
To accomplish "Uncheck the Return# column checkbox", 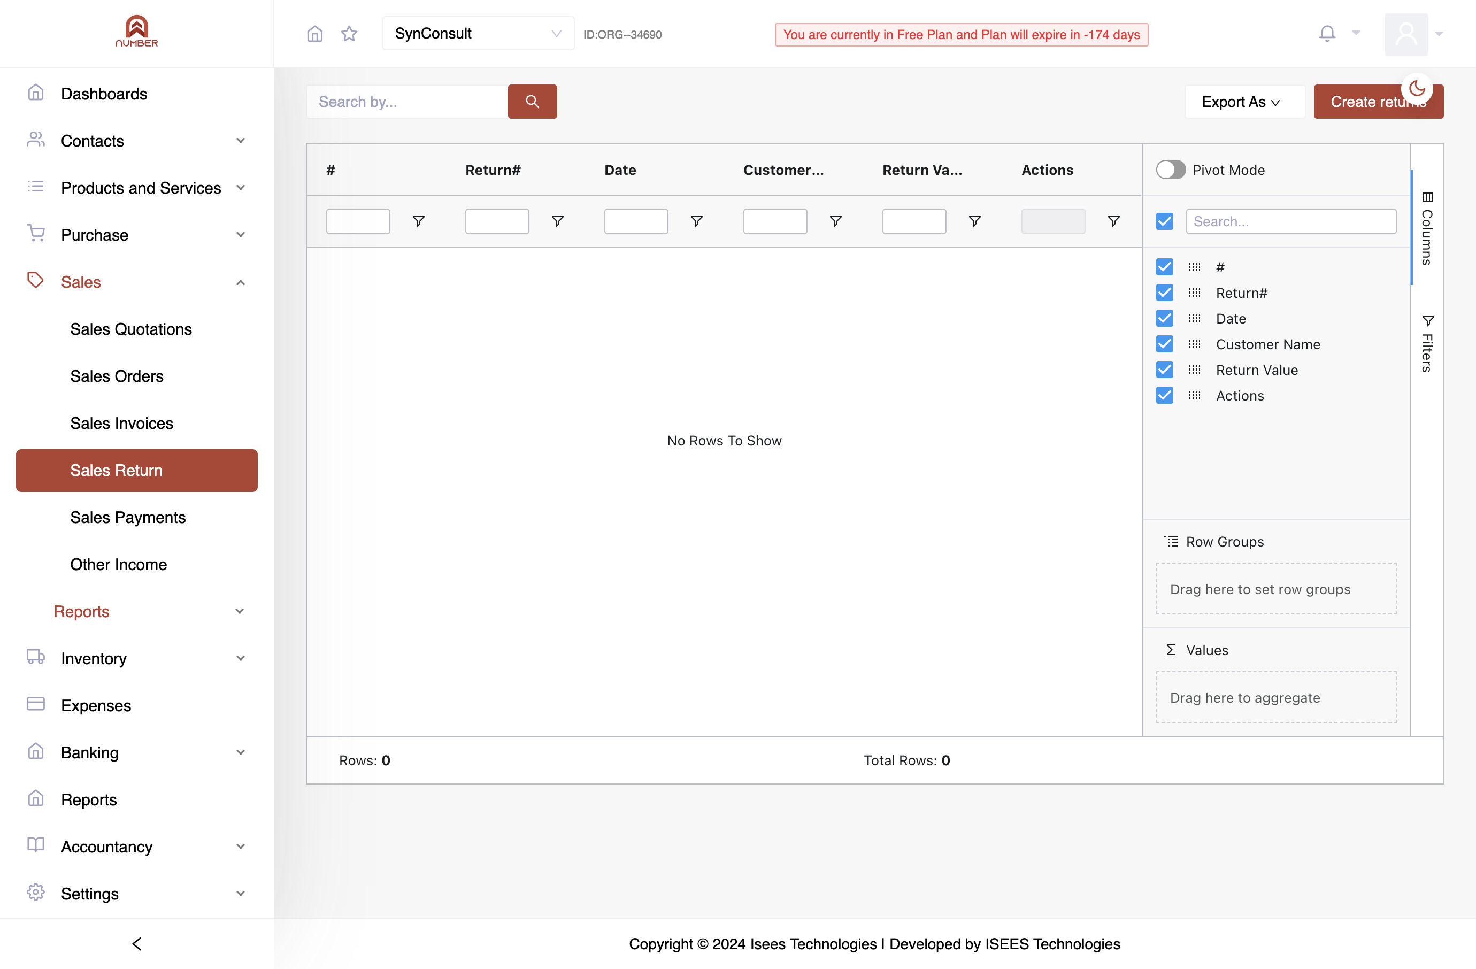I will click(x=1165, y=293).
